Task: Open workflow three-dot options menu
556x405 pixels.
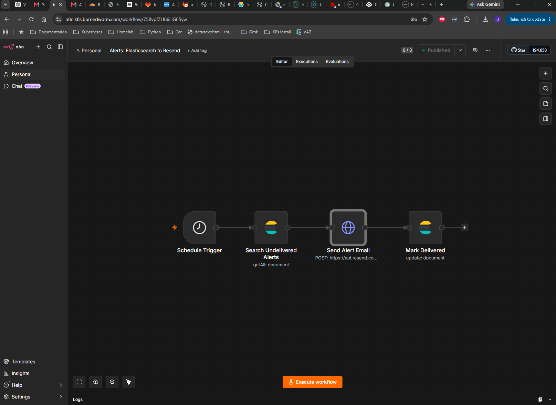Action: (488, 50)
